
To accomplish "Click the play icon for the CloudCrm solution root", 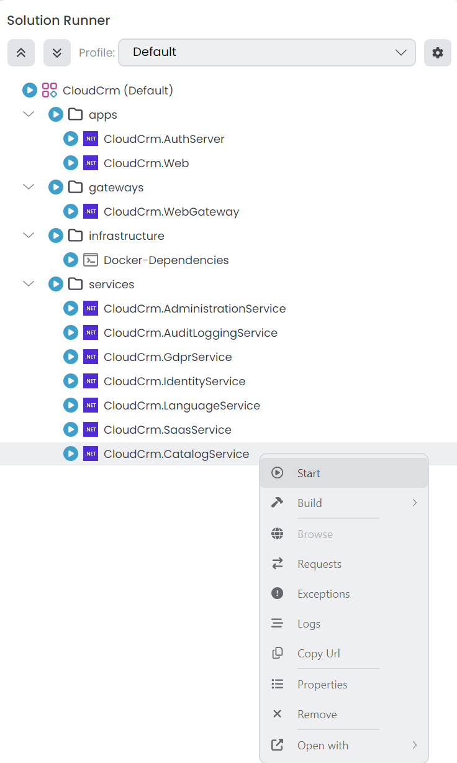I will coord(29,90).
